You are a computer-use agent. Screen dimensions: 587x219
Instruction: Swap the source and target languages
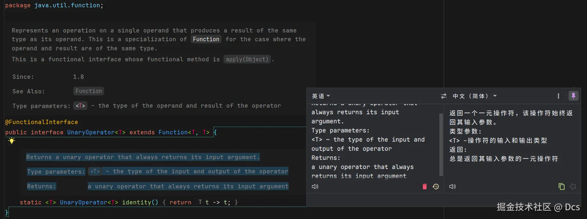[444, 96]
